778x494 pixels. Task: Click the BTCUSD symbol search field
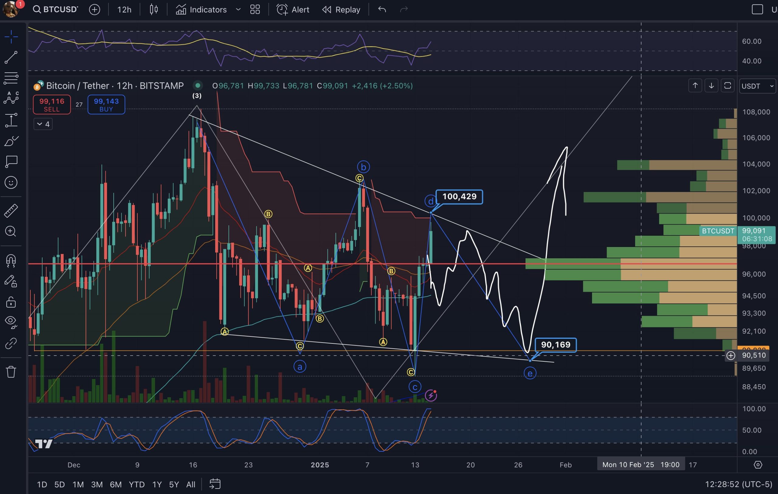pyautogui.click(x=56, y=9)
